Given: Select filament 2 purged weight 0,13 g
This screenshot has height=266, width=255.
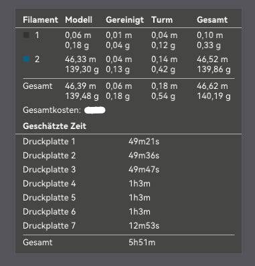Looking at the screenshot, I should pyautogui.click(x=118, y=70).
